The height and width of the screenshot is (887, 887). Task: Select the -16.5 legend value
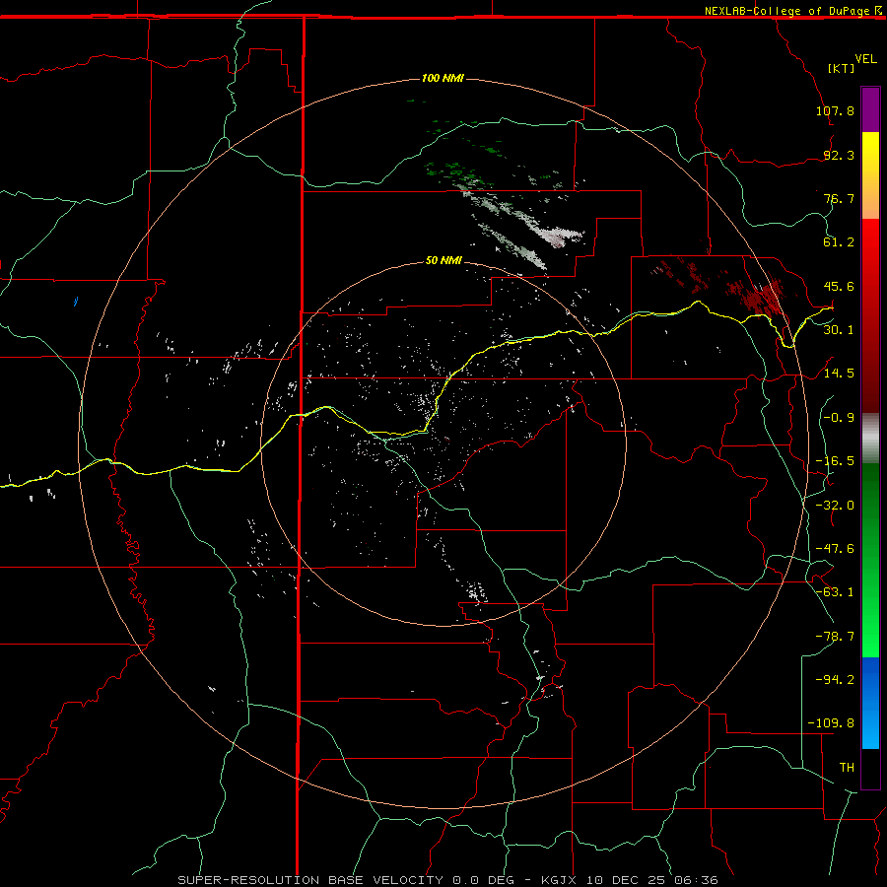[835, 461]
